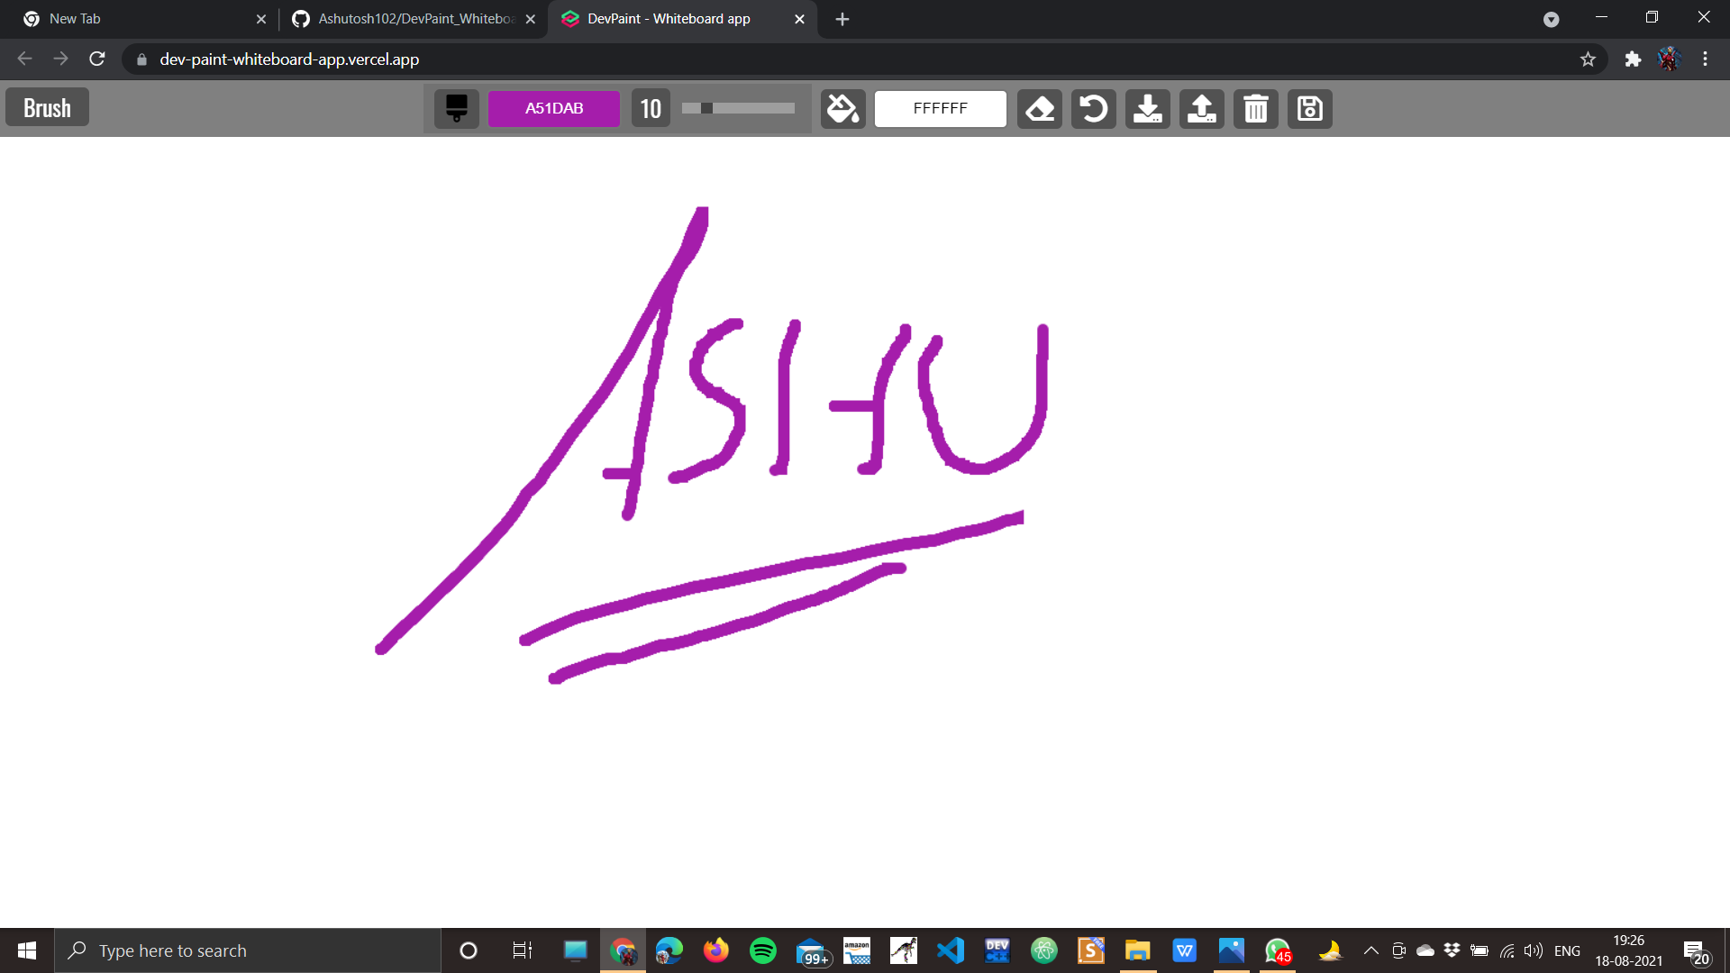Open the paint bucket fill tool
This screenshot has width=1730, height=973.
point(842,108)
